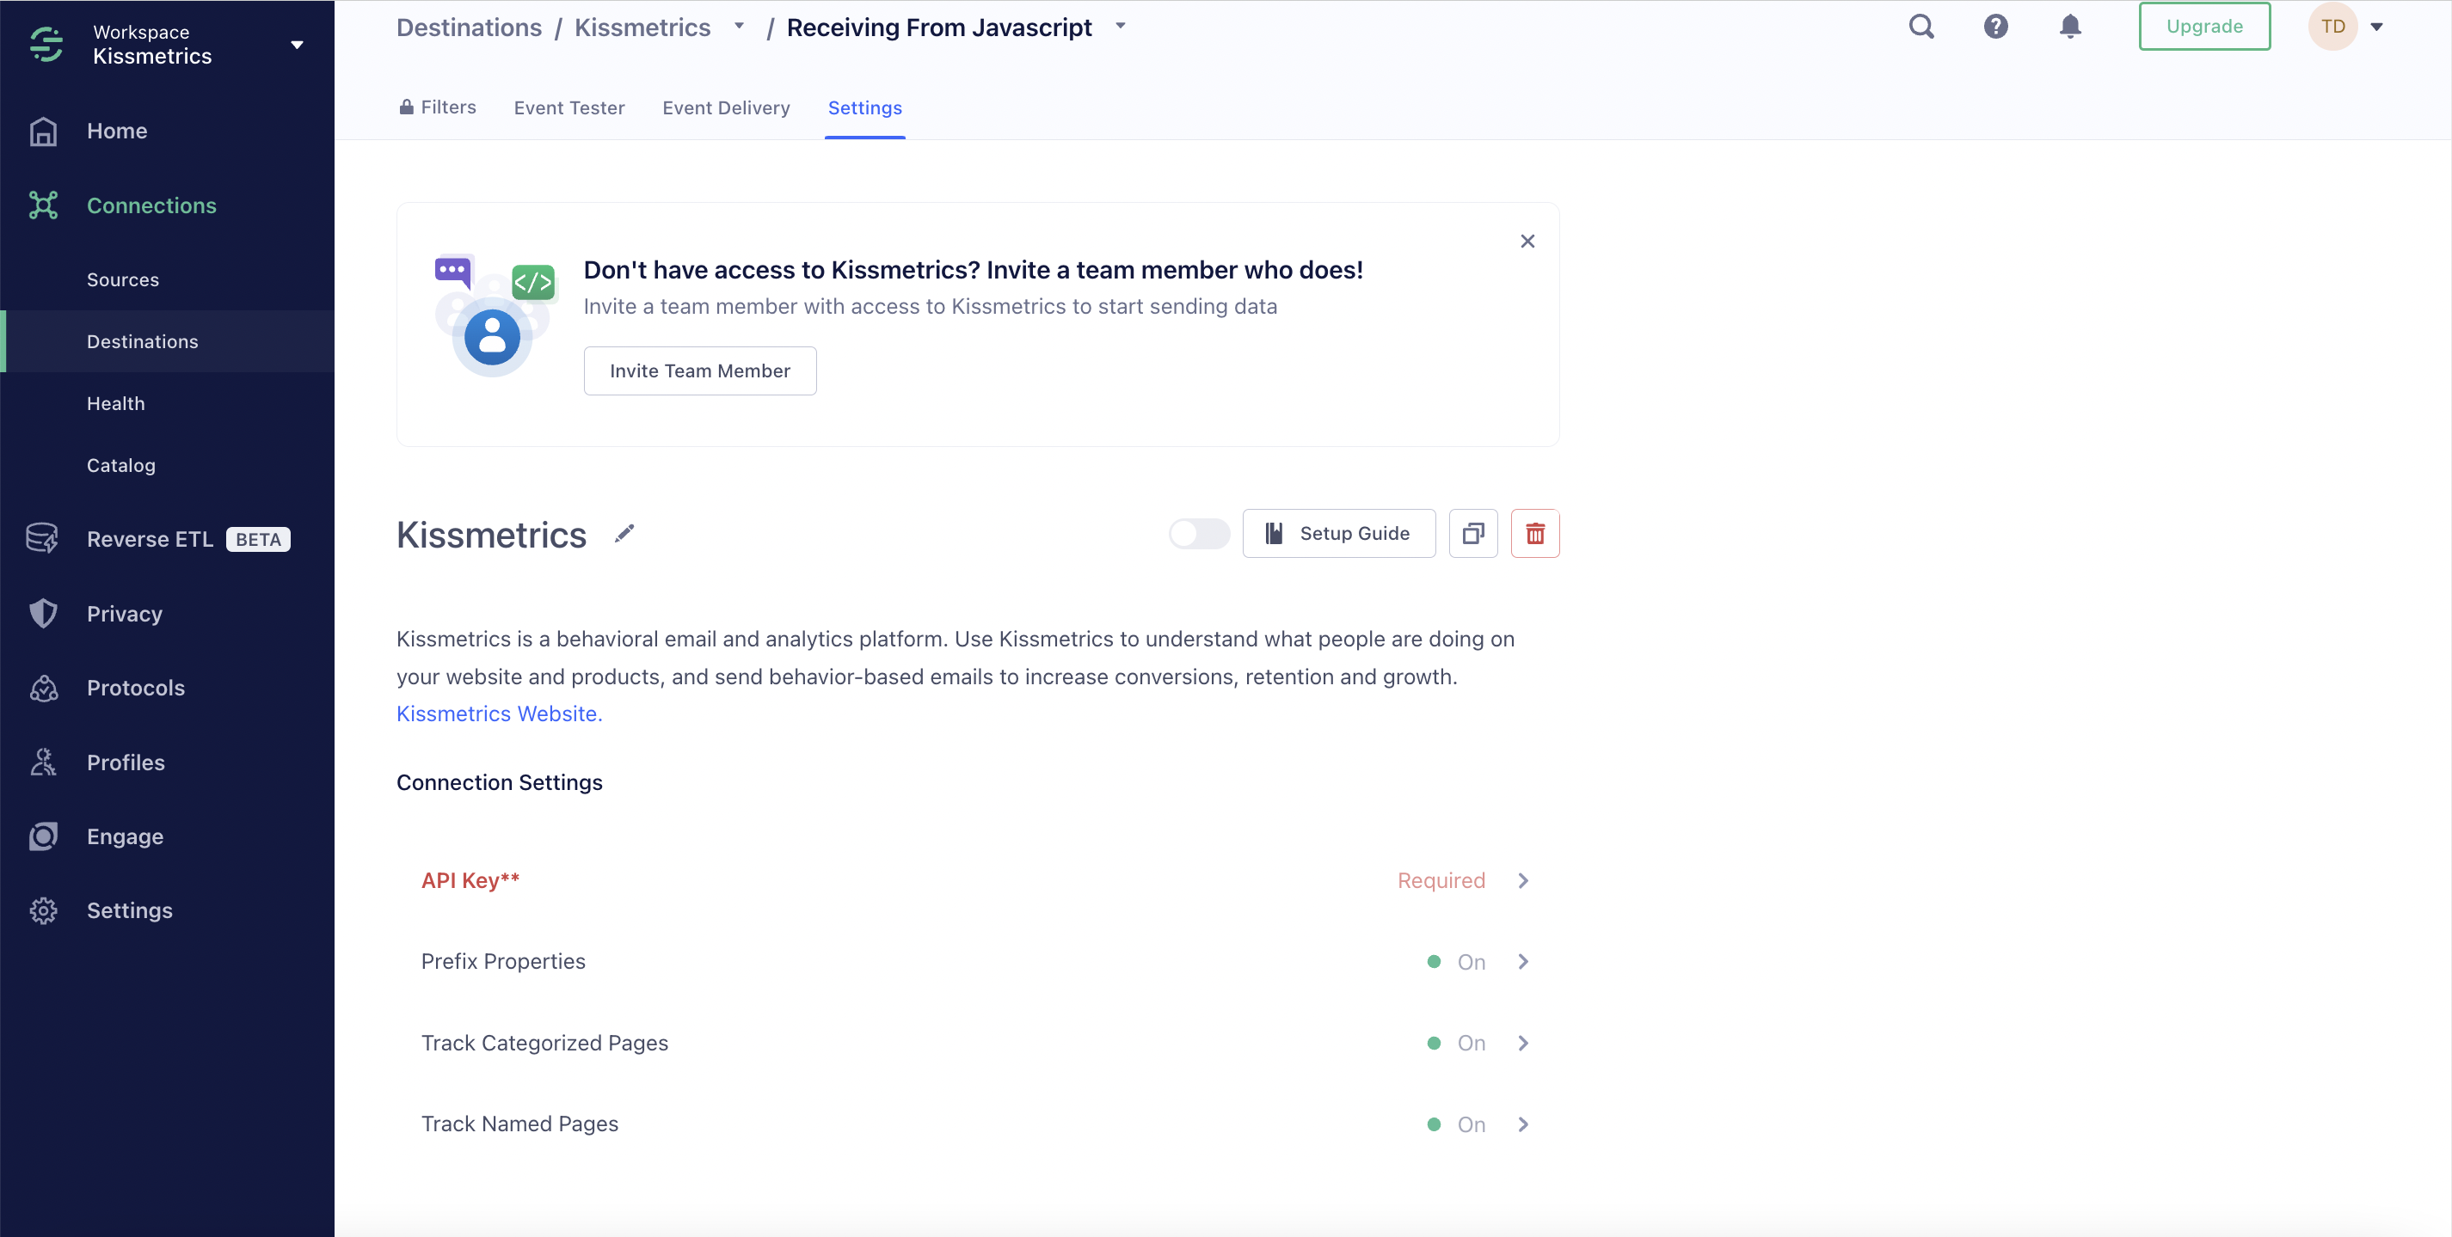The height and width of the screenshot is (1237, 2452).
Task: Open Receiving From Javascript source dropdown
Action: point(1121,27)
